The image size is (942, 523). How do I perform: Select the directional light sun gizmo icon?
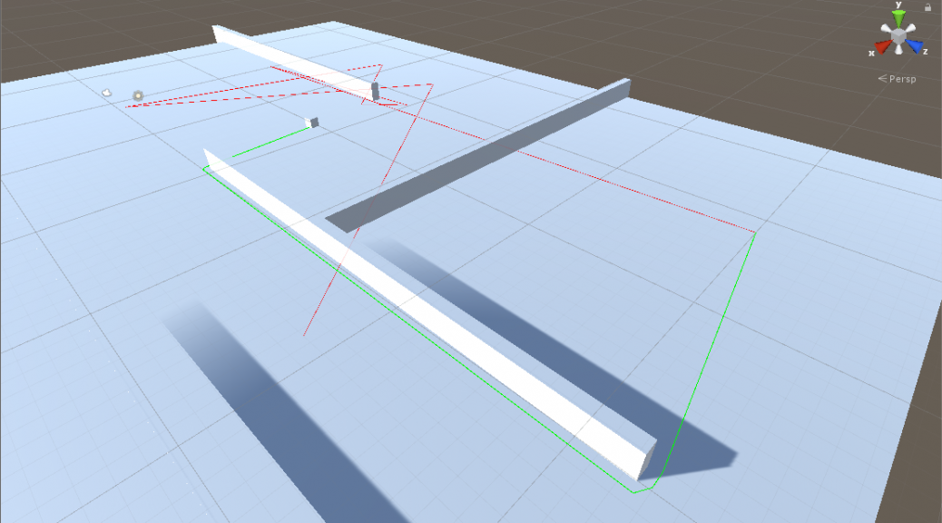138,95
